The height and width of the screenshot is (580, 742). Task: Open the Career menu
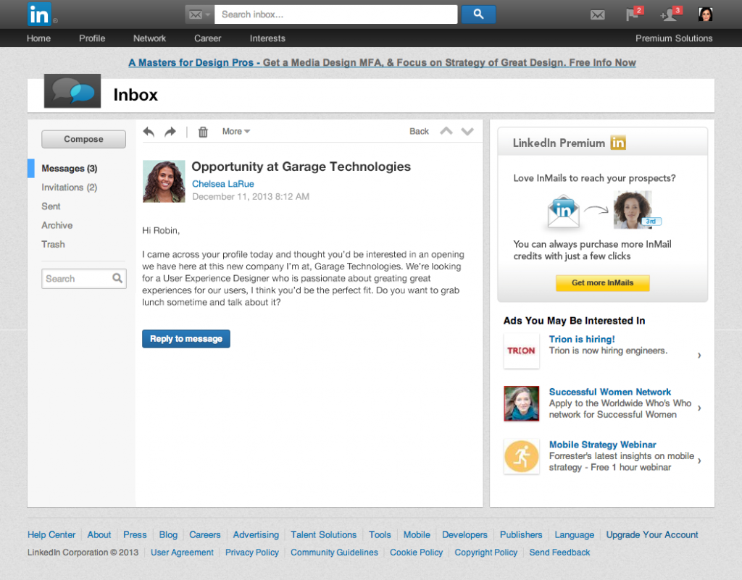coord(207,38)
